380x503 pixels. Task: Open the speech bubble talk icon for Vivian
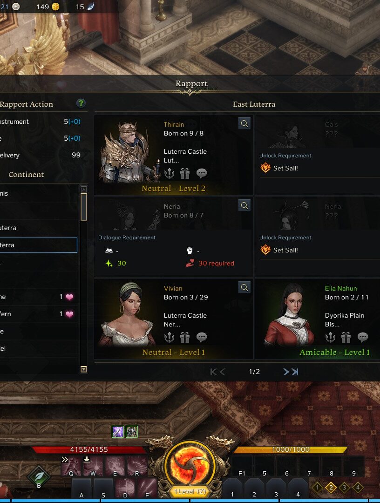(201, 337)
